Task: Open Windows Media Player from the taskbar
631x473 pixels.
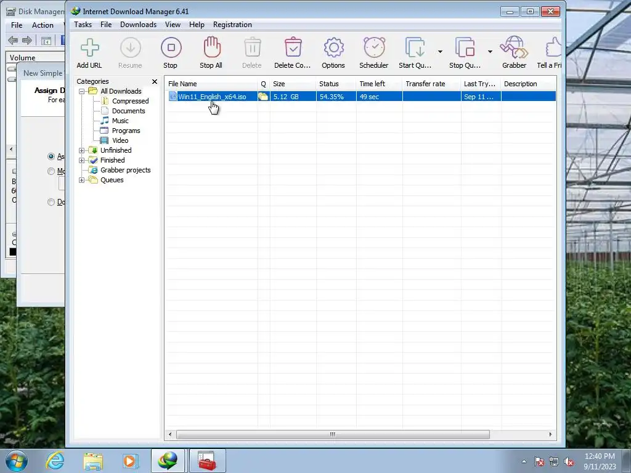Action: point(130,461)
